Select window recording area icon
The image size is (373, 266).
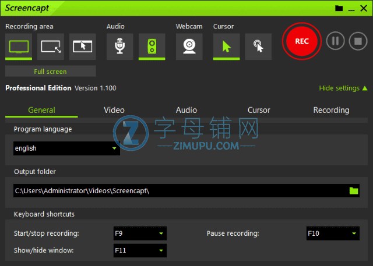(x=83, y=47)
